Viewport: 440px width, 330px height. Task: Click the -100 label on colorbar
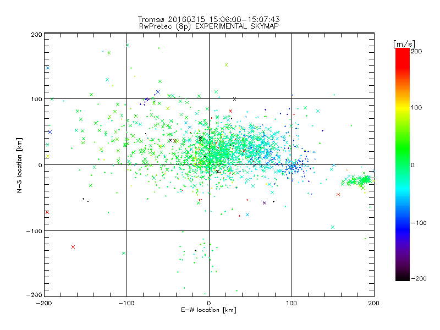[419, 223]
